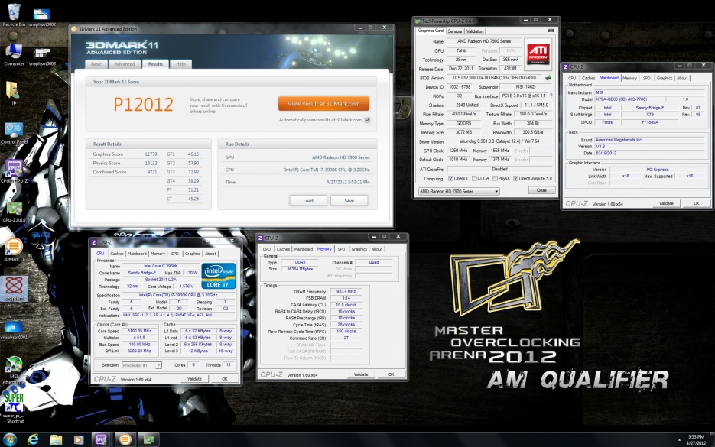Image resolution: width=715 pixels, height=447 pixels.
Task: Click the Windows Start orb
Action: (x=10, y=439)
